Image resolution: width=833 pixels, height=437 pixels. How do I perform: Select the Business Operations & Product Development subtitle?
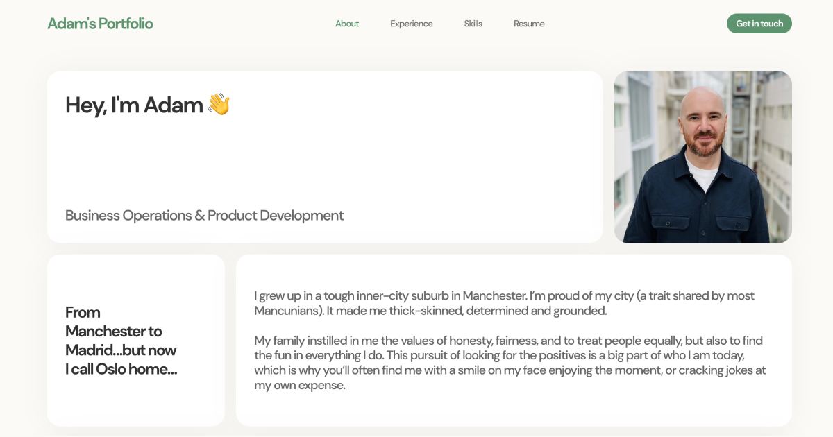pos(203,215)
